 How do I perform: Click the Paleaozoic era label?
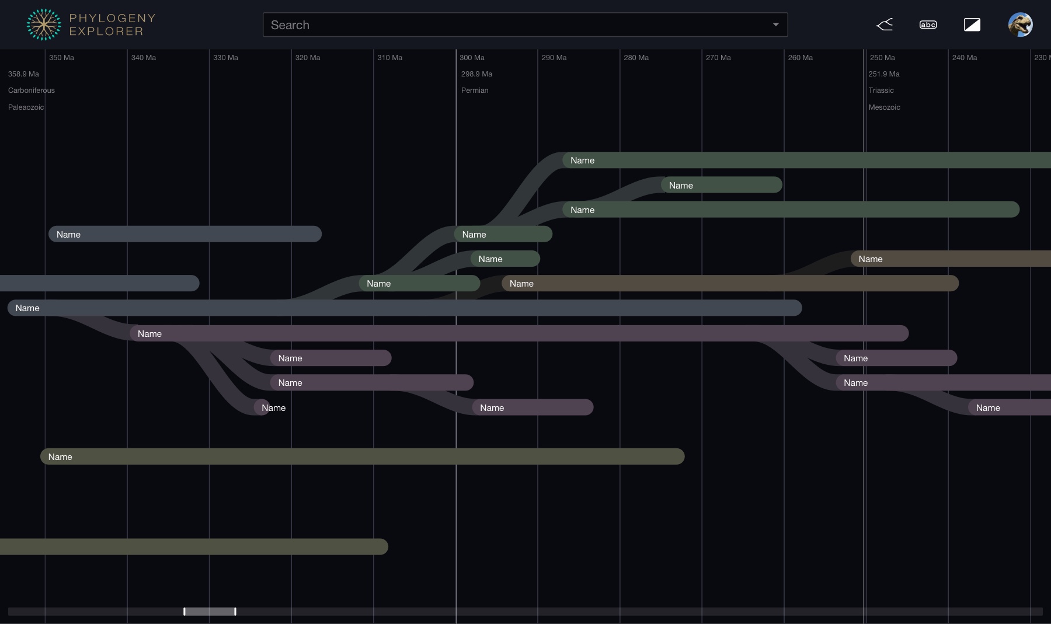(x=26, y=107)
